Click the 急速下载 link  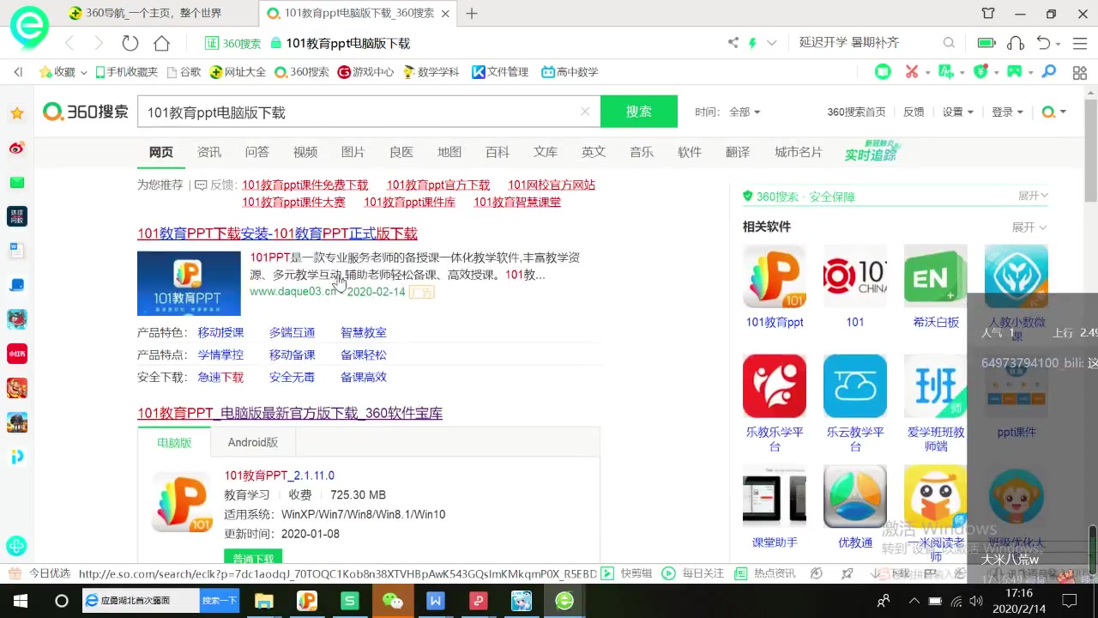[220, 377]
